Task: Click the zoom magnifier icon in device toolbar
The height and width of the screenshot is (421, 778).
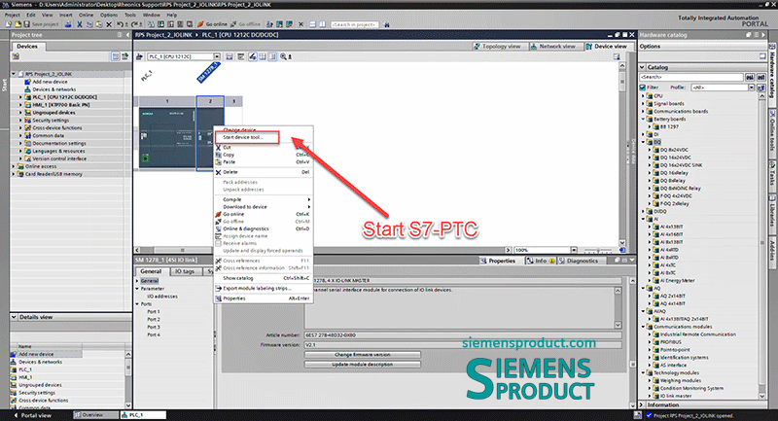Action: pos(283,56)
